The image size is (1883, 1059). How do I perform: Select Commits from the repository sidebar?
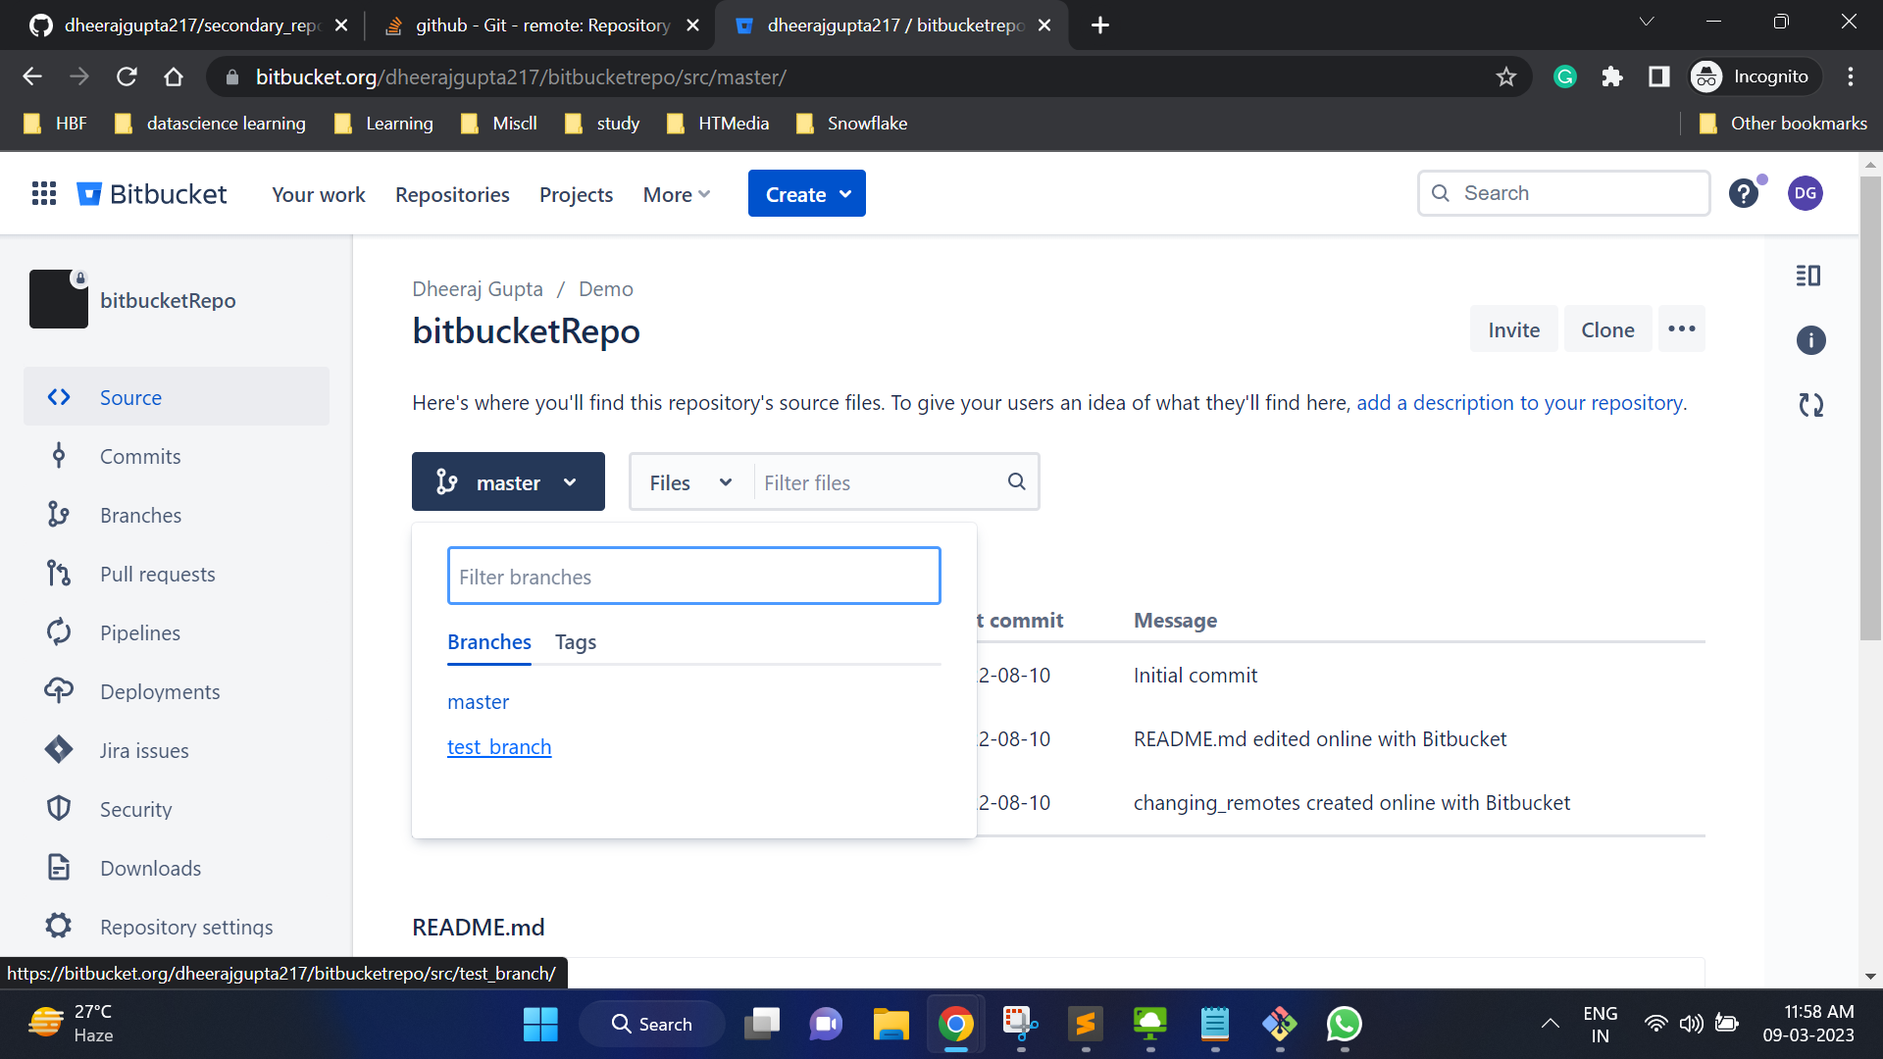[140, 456]
